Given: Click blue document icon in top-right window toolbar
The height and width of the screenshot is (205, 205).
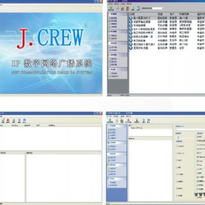Looking at the screenshot, I should click(x=138, y=8).
